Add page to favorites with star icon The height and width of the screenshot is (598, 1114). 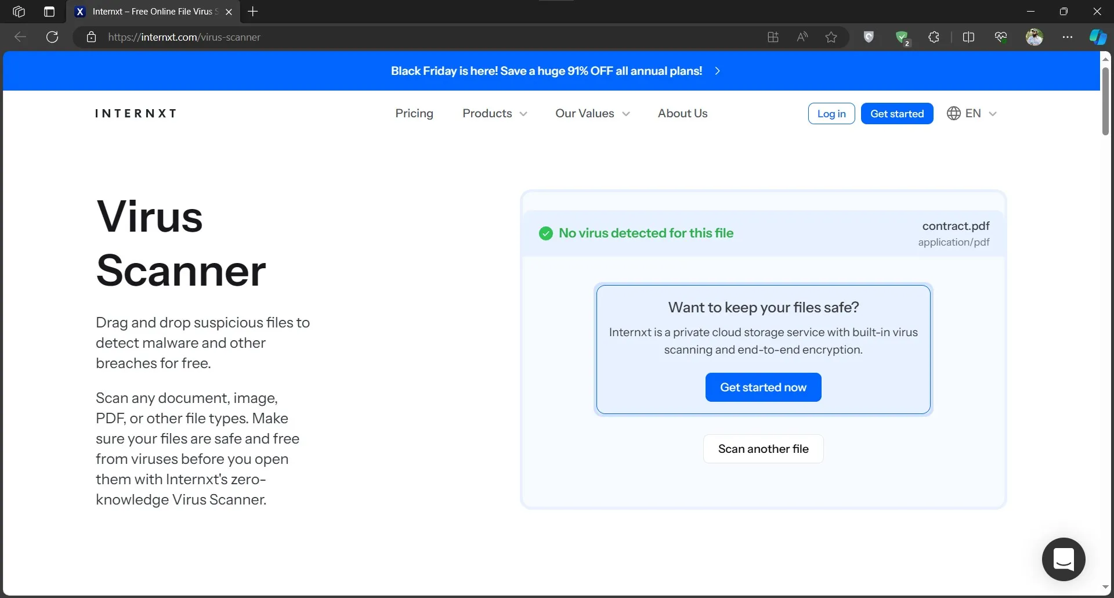831,37
